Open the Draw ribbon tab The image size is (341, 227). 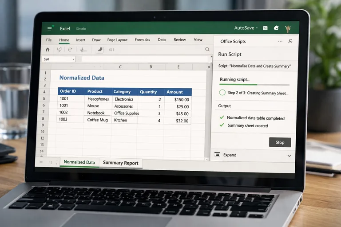(x=96, y=40)
